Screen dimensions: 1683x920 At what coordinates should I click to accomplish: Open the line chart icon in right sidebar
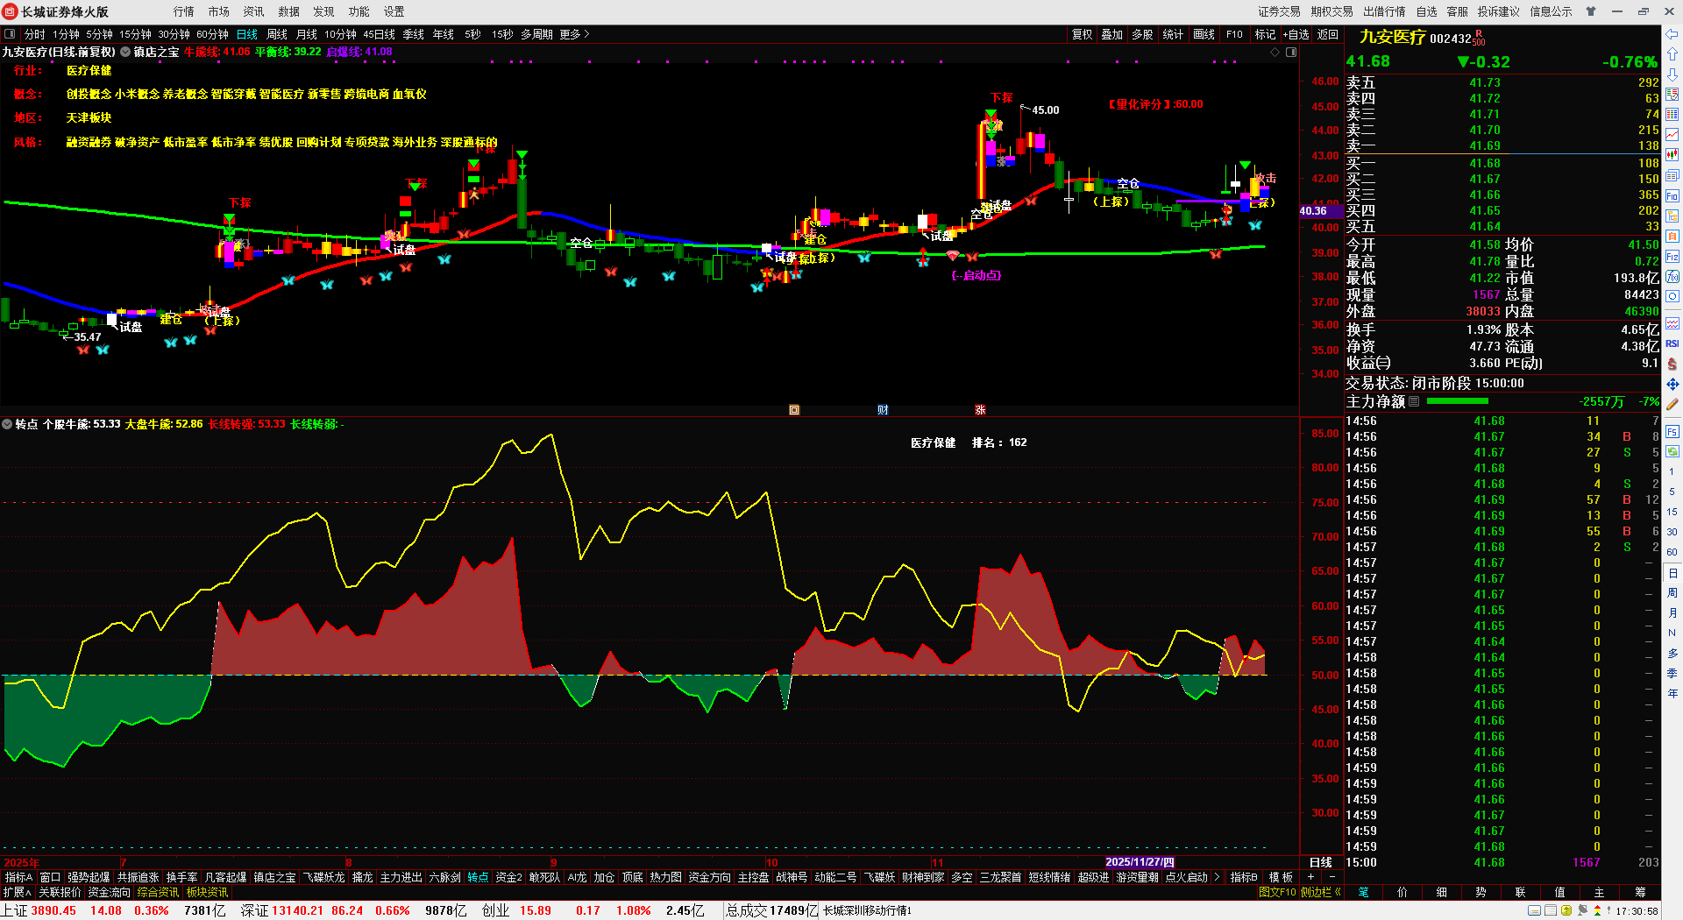point(1672,135)
